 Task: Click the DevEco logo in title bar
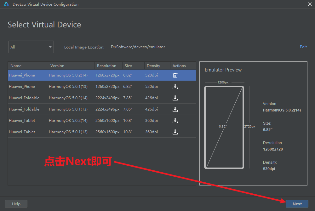pyautogui.click(x=6, y=4)
